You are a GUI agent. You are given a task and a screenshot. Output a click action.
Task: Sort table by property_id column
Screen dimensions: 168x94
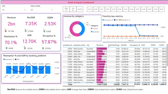click(68, 45)
